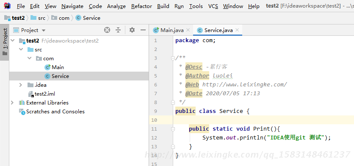The image size is (354, 166).
Task: Click the package com statement
Action: [x=196, y=40]
